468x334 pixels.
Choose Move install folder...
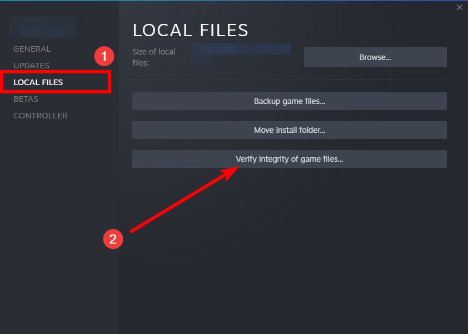pos(289,130)
